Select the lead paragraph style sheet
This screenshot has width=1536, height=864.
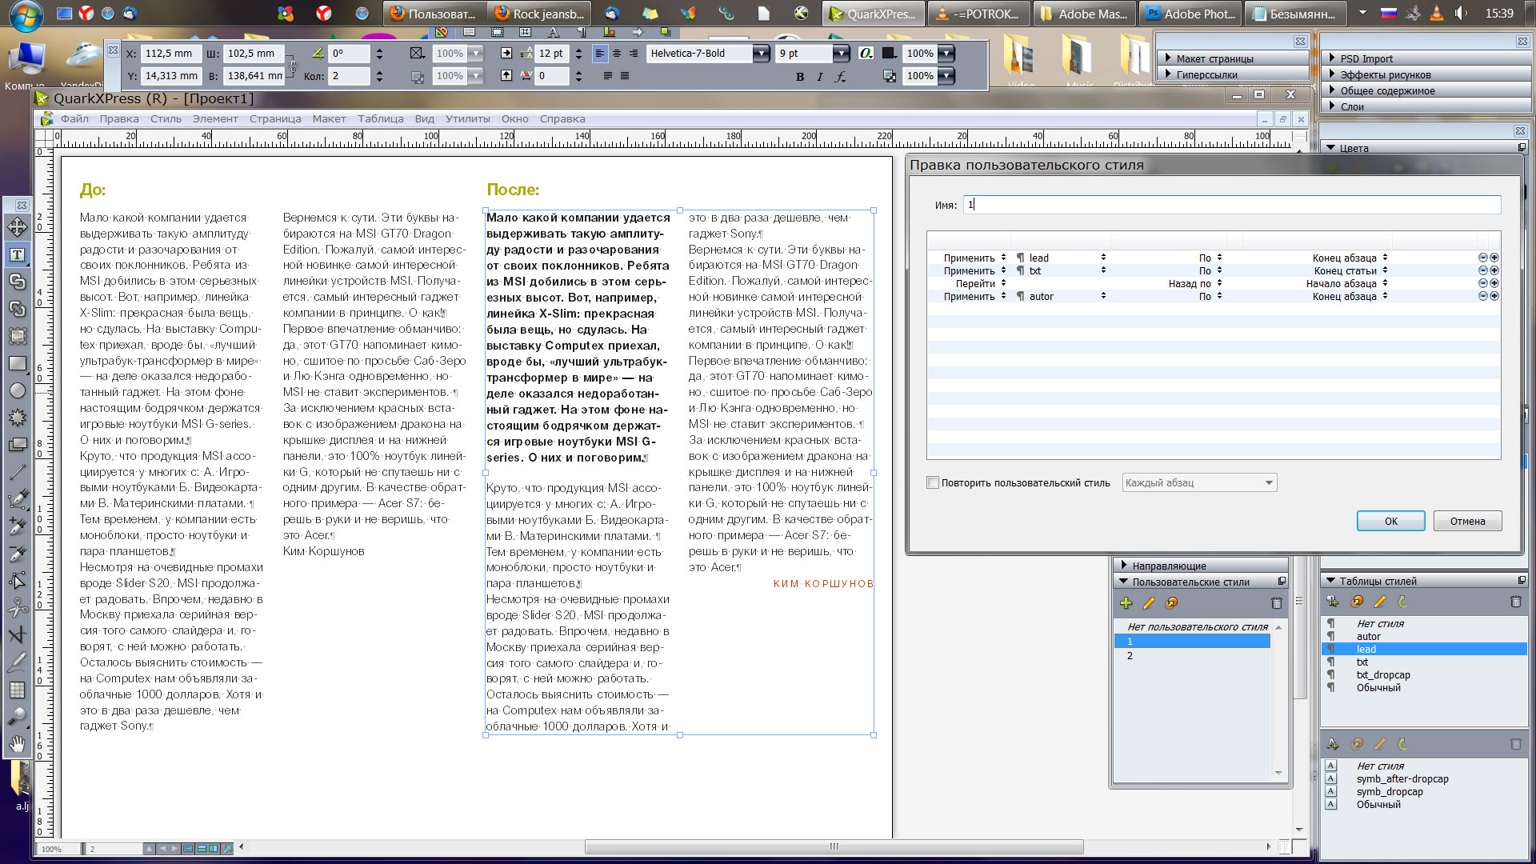(1424, 649)
